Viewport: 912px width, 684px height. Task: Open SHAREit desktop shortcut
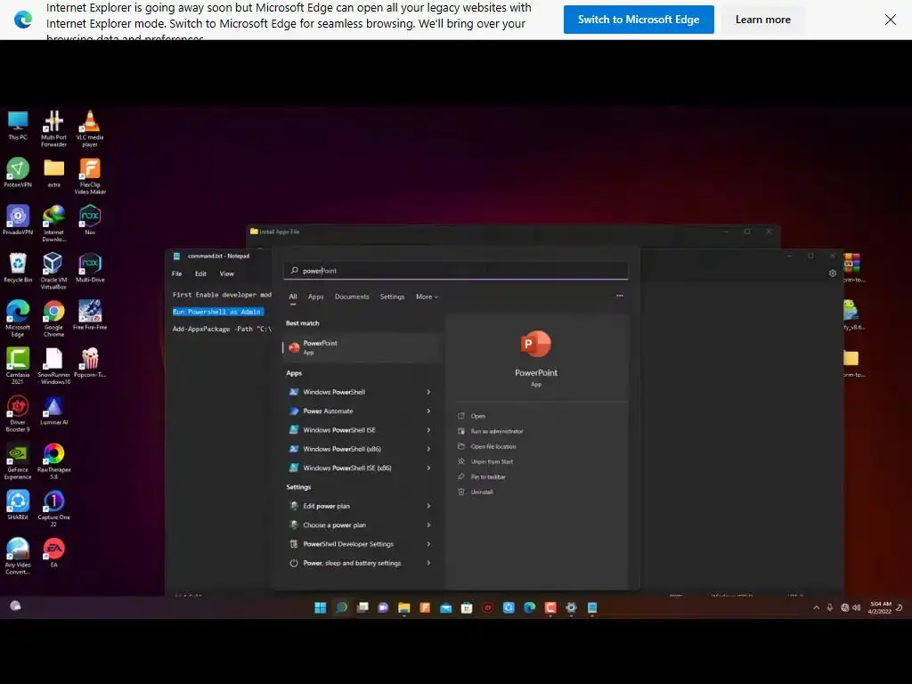pos(18,505)
